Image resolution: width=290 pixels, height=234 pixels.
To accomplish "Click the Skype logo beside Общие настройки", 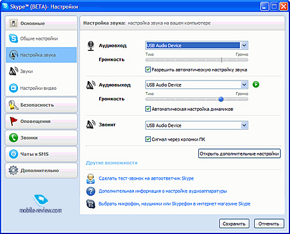I will pyautogui.click(x=13, y=38).
